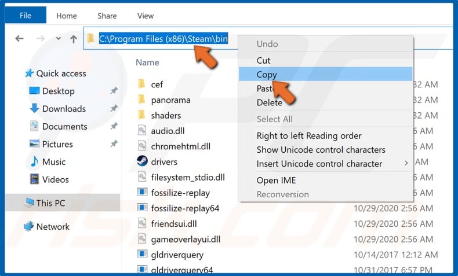The width and height of the screenshot is (458, 276).
Task: Click the pin icon next to Desktop
Action: coord(114,91)
